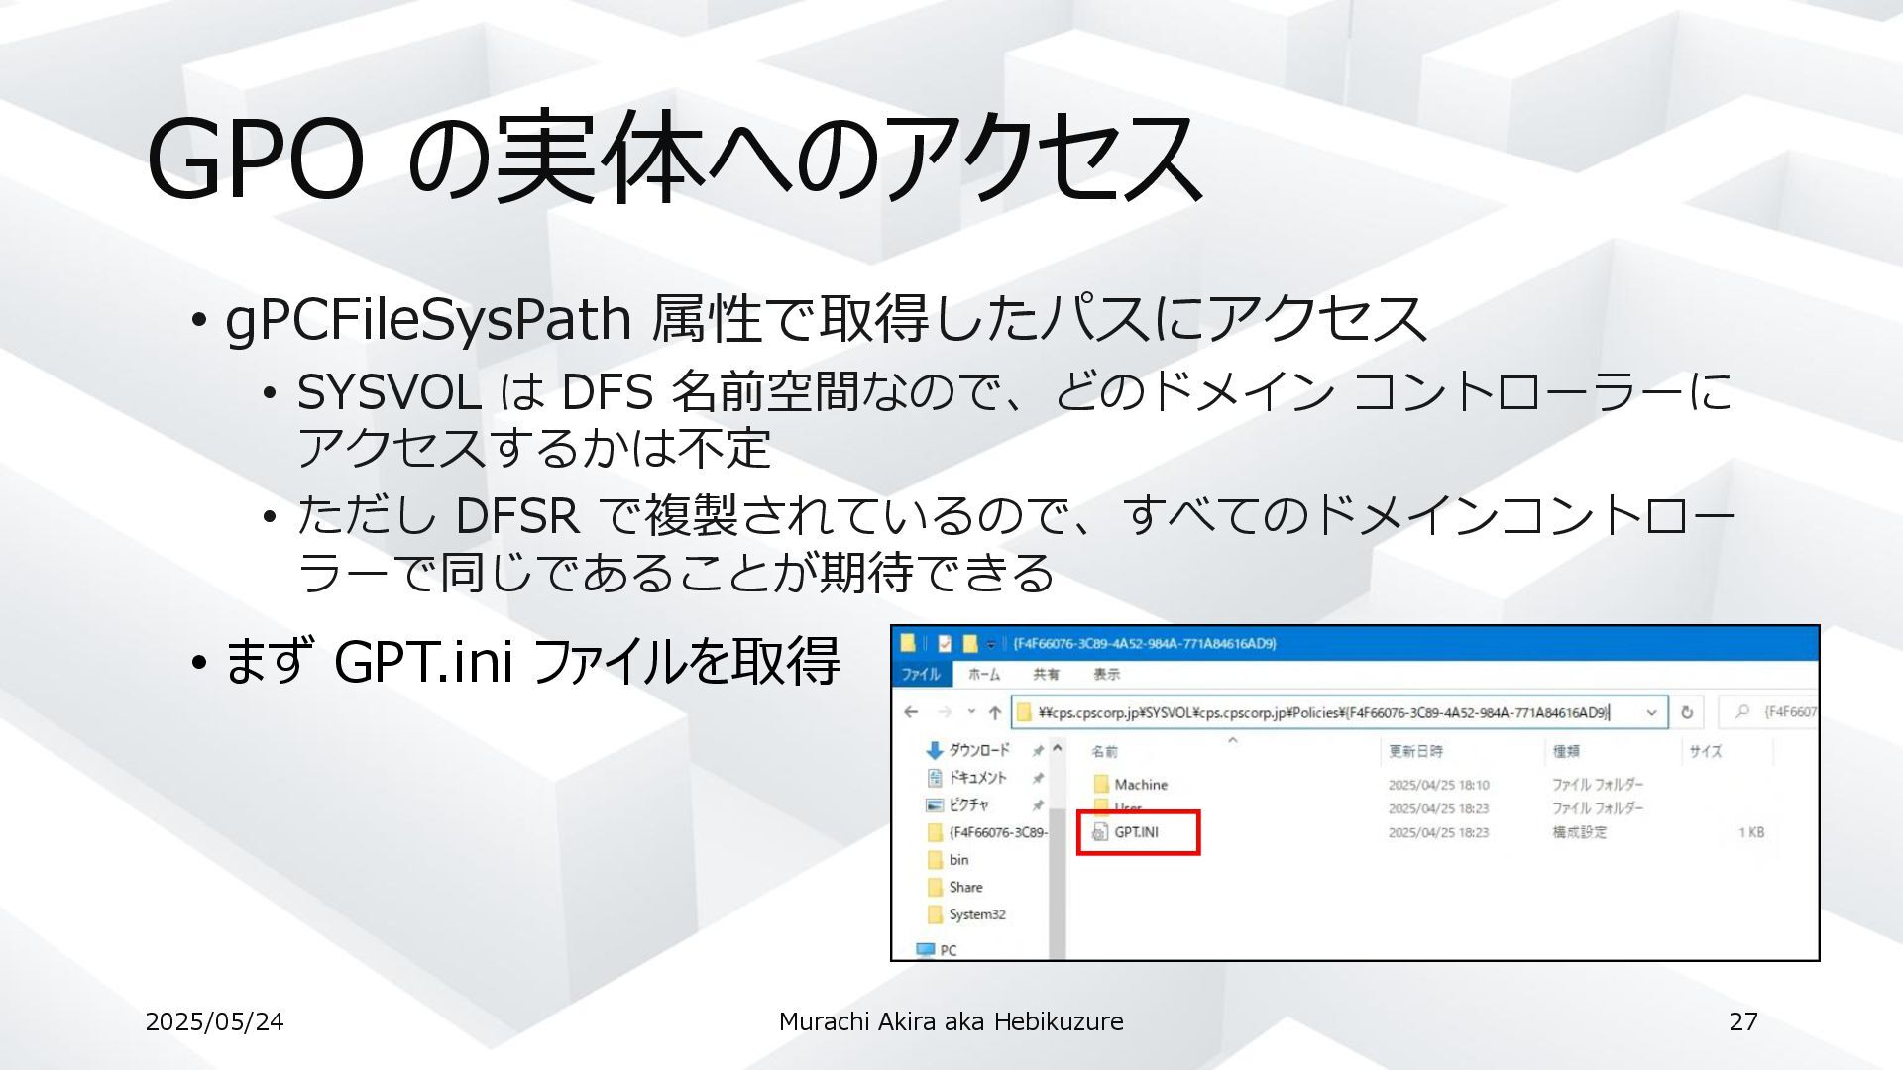Image resolution: width=1903 pixels, height=1070 pixels.
Task: Open the PC item in the sidebar
Action: 948,950
